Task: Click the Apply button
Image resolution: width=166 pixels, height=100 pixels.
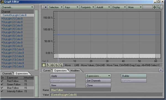Action: 63,76
